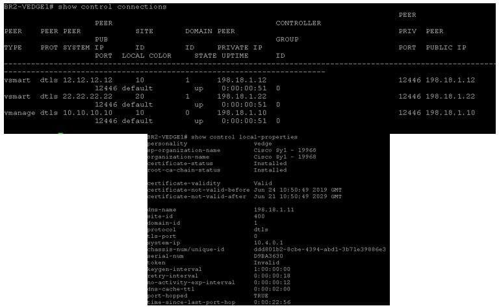This screenshot has width=499, height=308.
Task: Click the PEER PUBLIC IP column header
Action: pos(446,39)
